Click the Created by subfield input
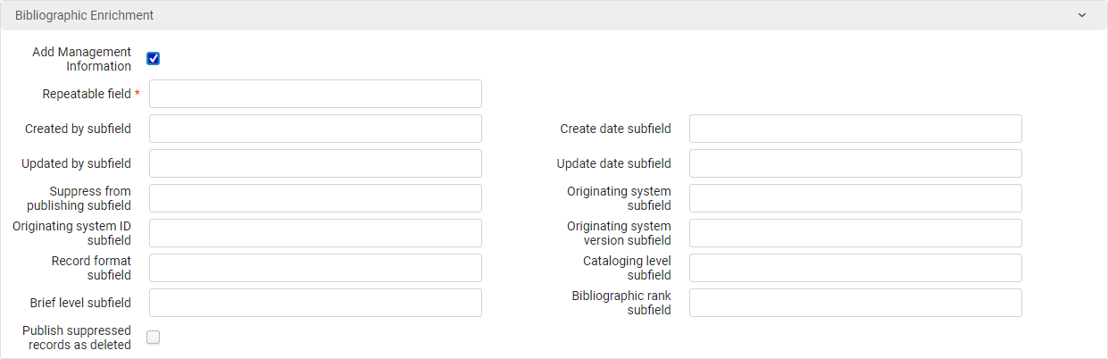 click(x=315, y=129)
